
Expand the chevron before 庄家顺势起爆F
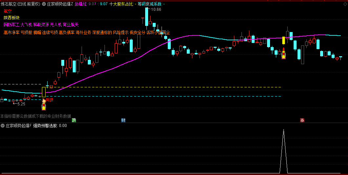3,126
